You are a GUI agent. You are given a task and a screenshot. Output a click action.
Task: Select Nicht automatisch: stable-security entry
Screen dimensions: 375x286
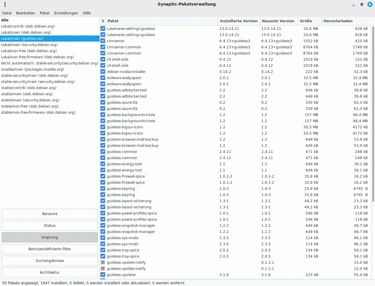(50, 63)
